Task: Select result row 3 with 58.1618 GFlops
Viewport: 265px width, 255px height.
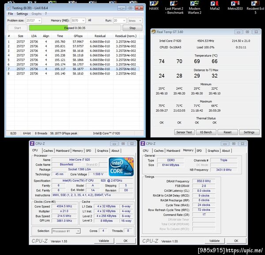Action: 73,50
